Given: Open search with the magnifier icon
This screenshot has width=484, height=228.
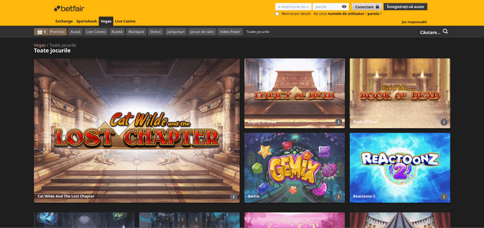Looking at the screenshot, I should click(445, 31).
